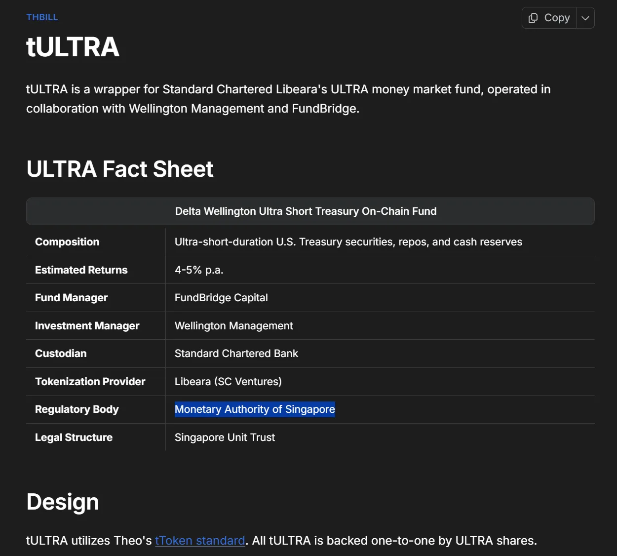Click the Regulatory Body row label
Image resolution: width=617 pixels, height=556 pixels.
click(x=77, y=409)
